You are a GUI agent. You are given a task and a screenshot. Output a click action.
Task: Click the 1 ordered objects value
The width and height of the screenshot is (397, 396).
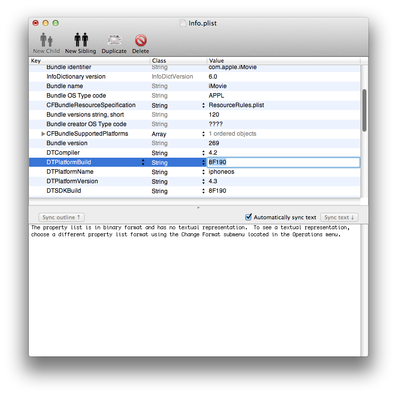coord(232,134)
